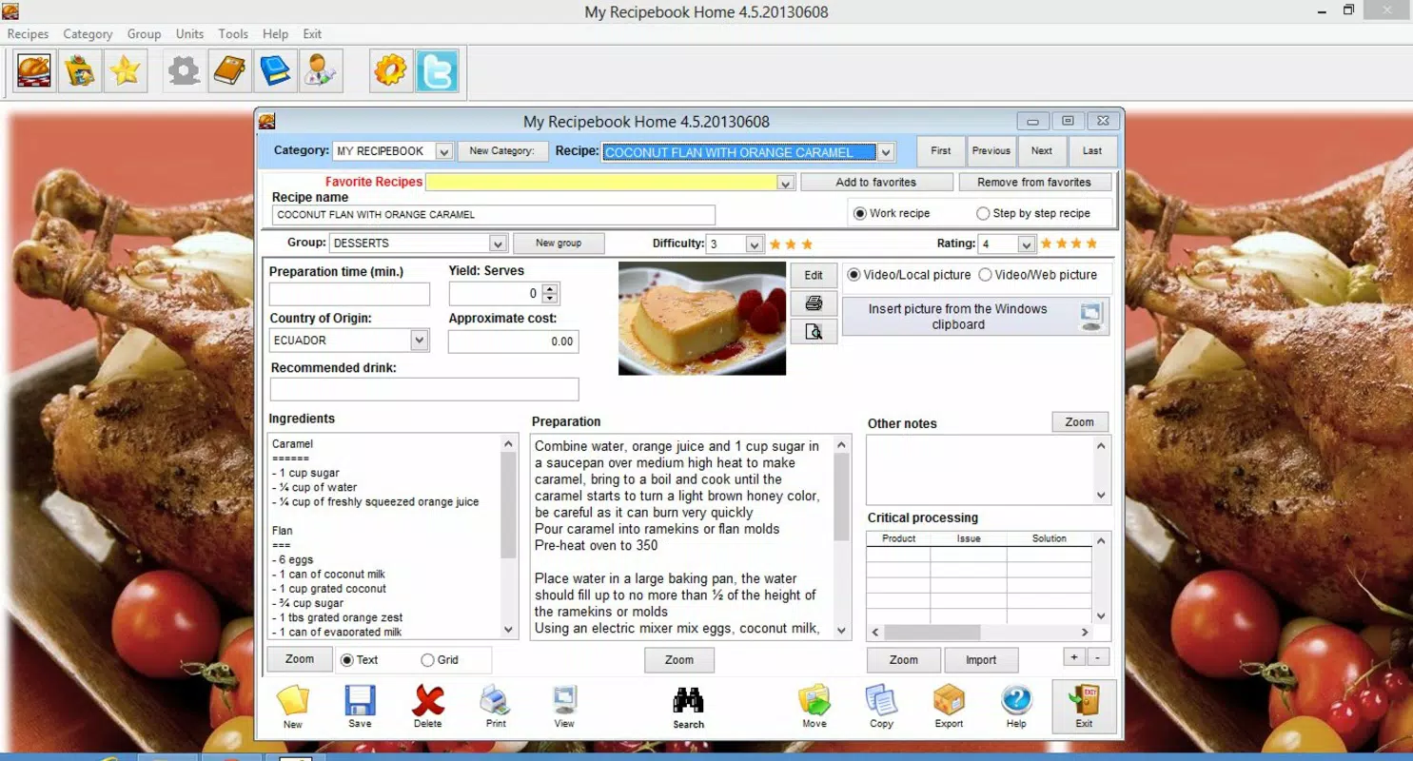Select the Step by step recipe option
Screen dimensions: 1413x761
pyautogui.click(x=983, y=213)
